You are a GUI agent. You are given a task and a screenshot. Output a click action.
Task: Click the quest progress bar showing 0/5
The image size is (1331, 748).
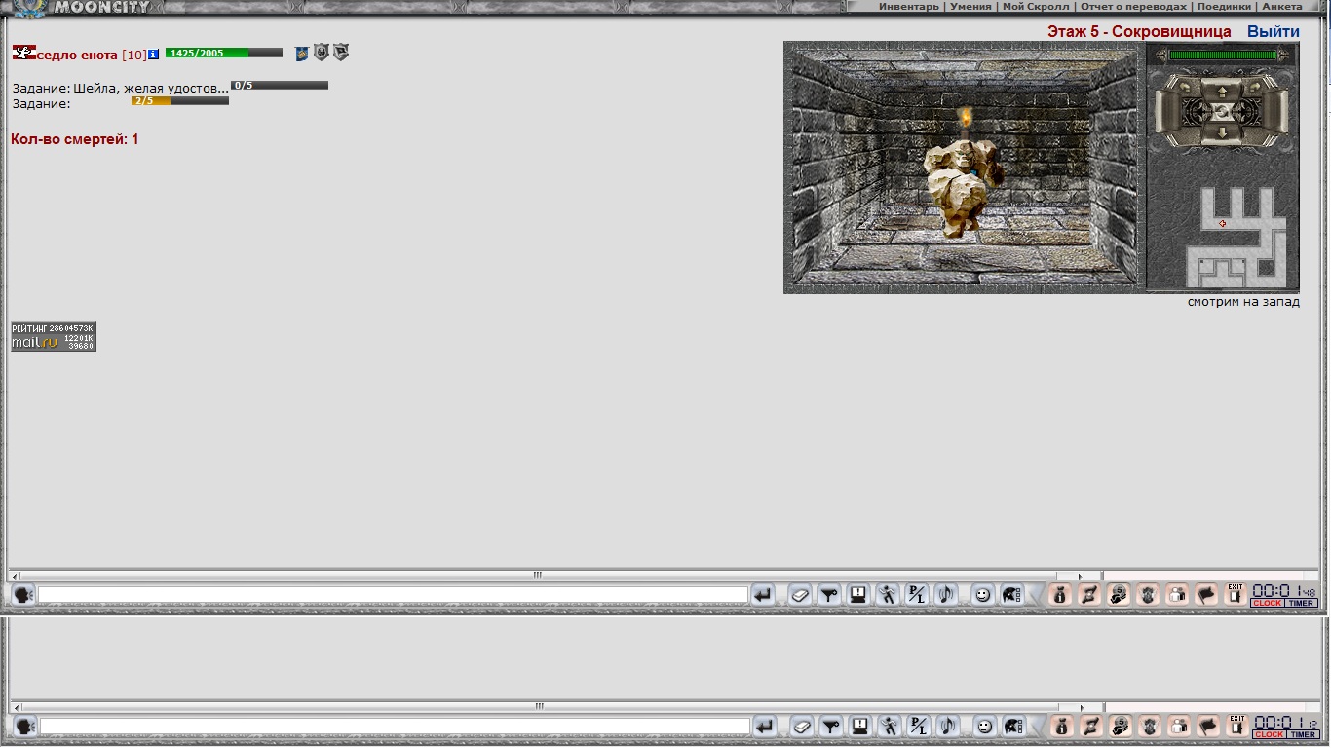click(280, 85)
